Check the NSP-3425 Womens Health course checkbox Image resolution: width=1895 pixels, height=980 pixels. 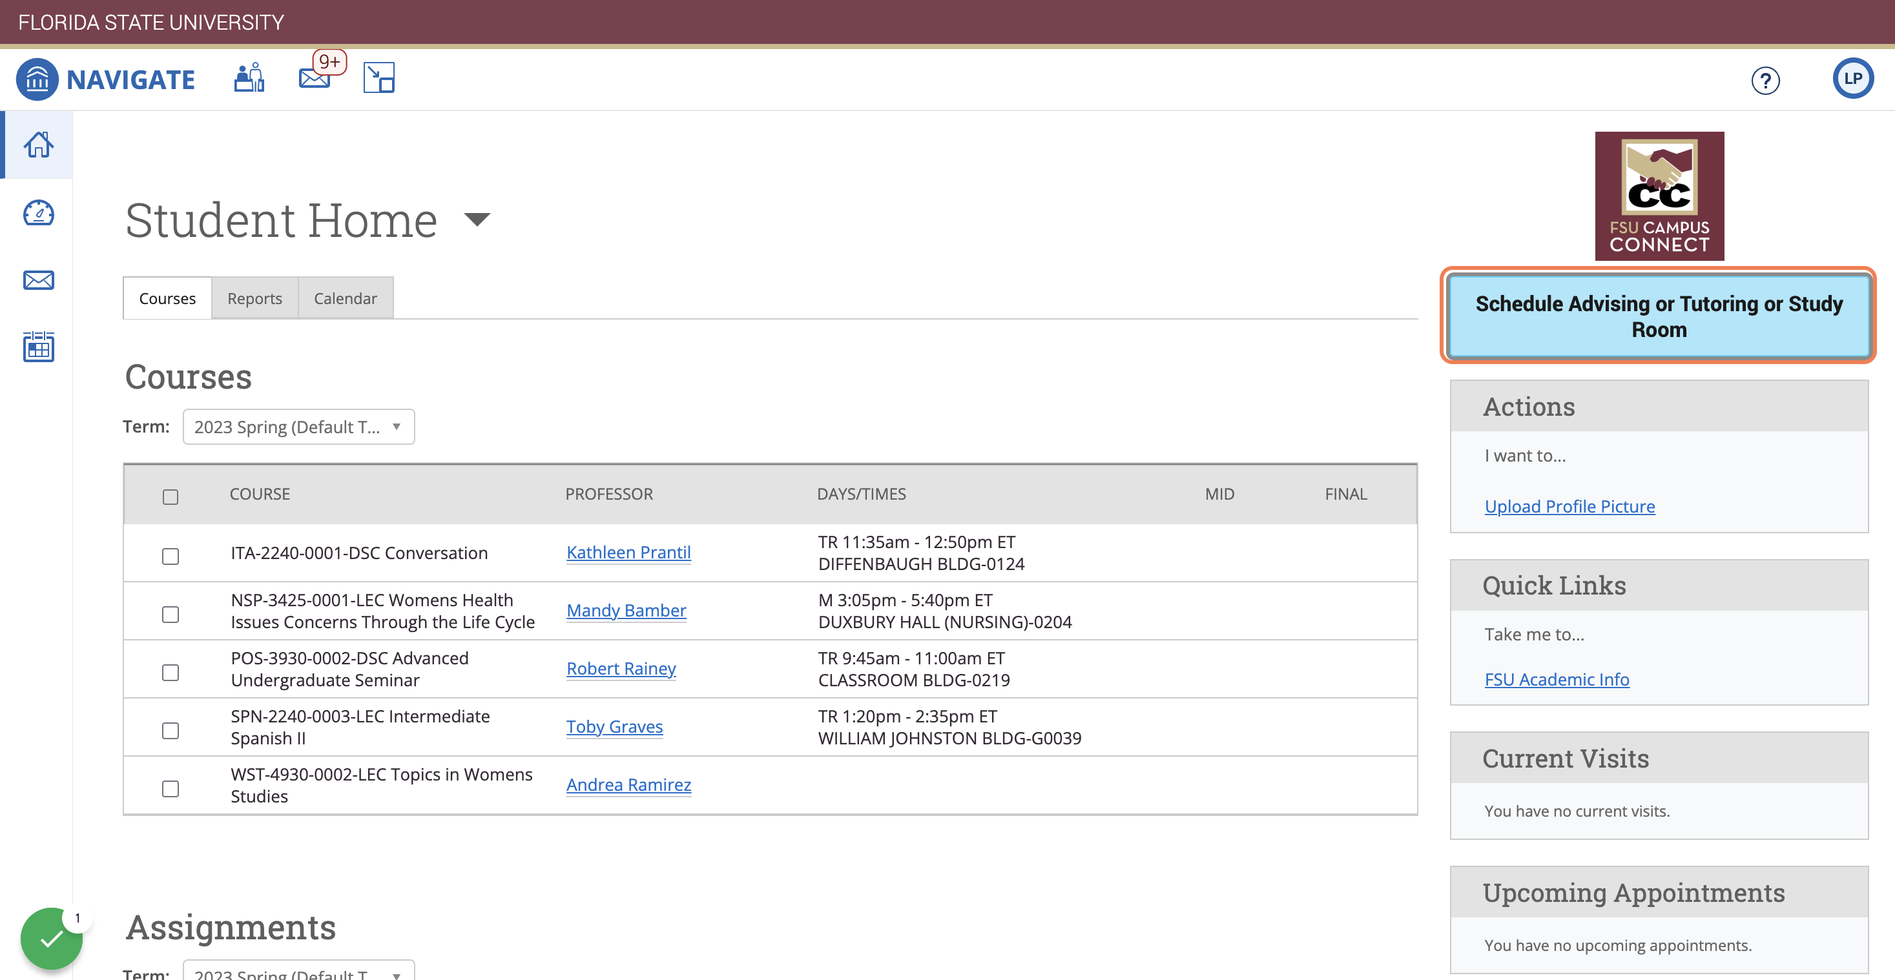[170, 615]
